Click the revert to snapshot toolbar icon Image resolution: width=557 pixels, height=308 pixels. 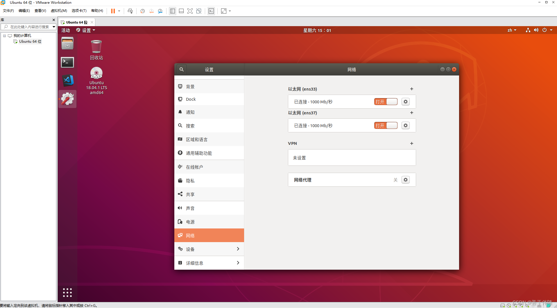click(x=151, y=11)
